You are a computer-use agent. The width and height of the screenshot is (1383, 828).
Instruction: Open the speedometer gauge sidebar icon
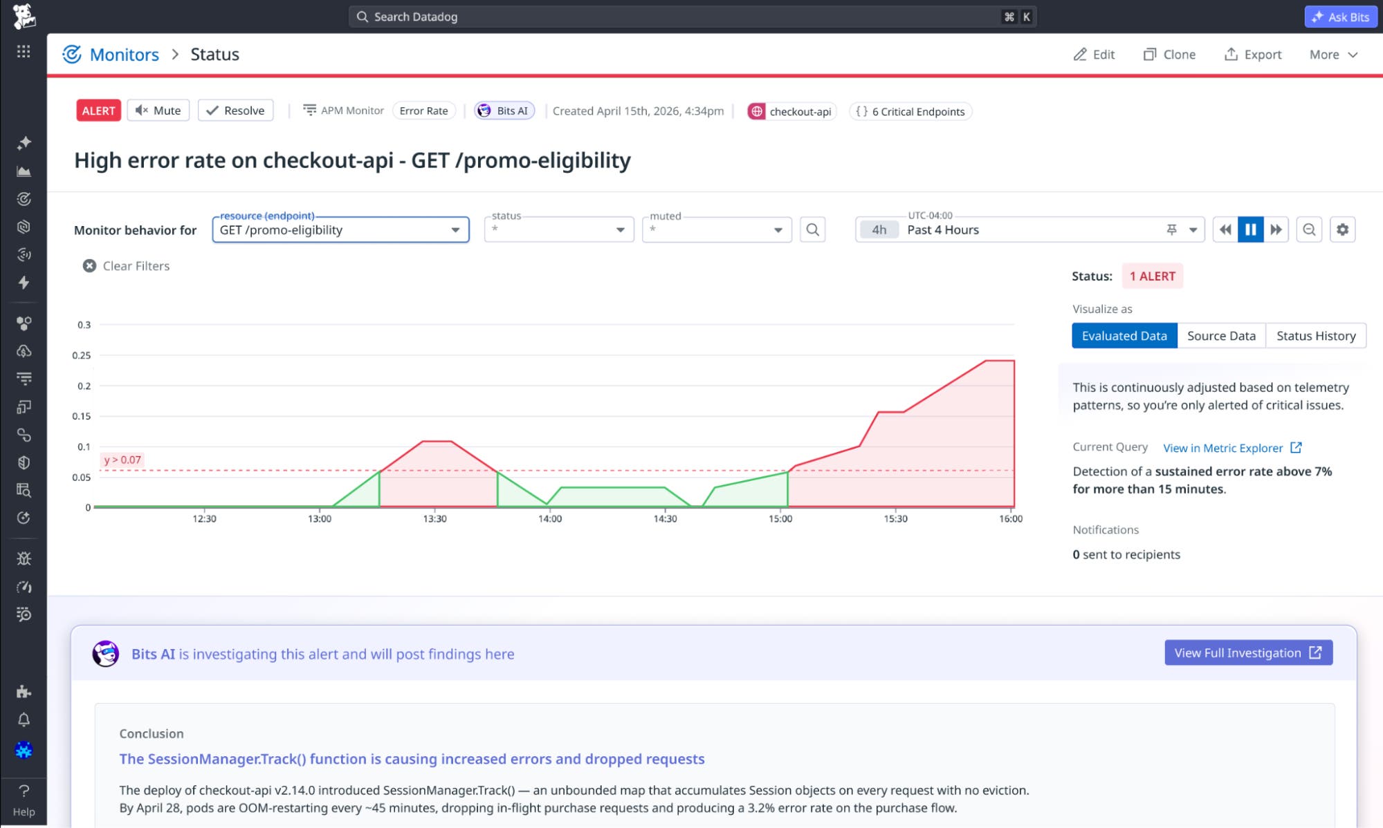tap(24, 587)
